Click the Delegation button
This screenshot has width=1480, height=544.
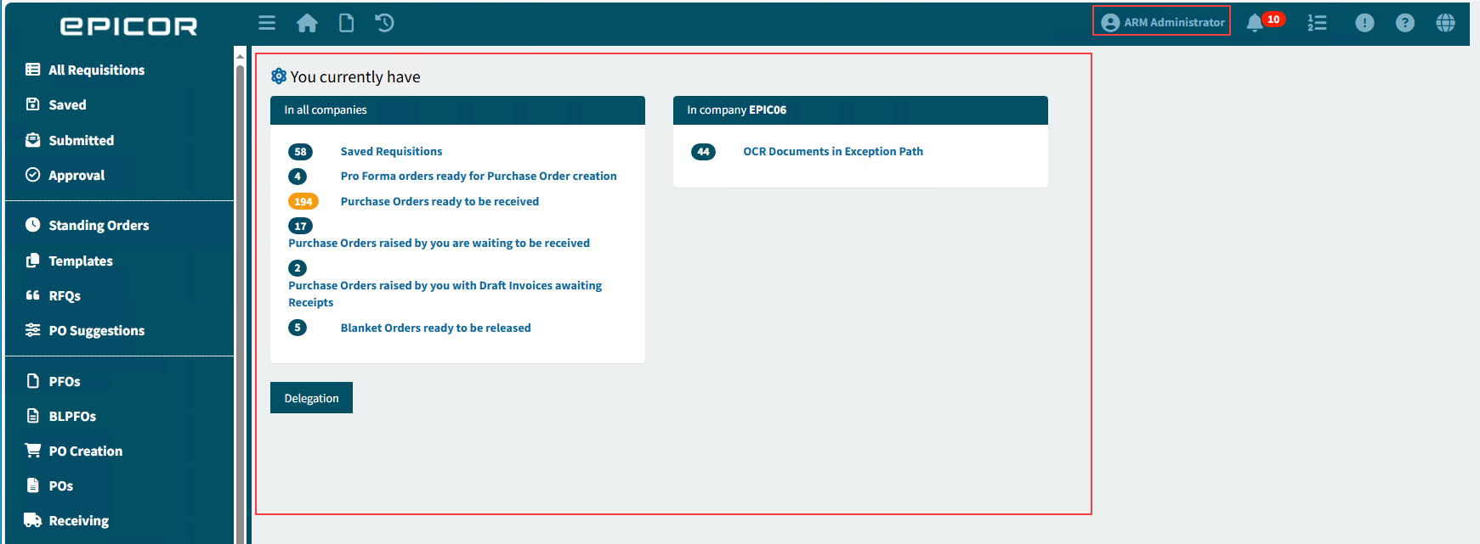point(311,398)
